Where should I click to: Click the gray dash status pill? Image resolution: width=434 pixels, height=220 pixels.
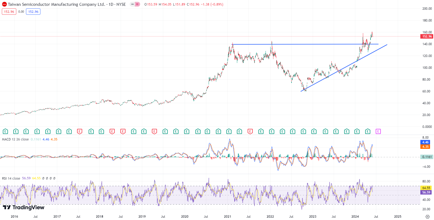coord(133,4)
